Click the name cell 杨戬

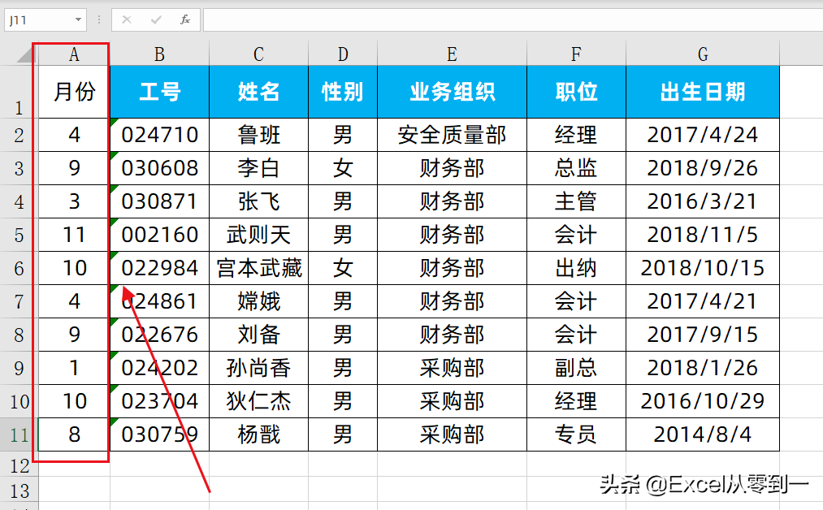pos(259,434)
